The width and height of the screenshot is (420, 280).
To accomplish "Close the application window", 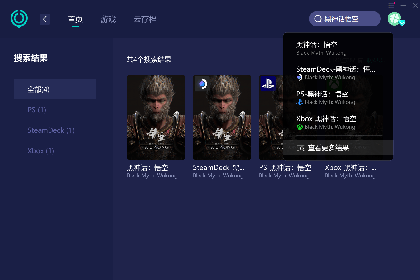I will coord(415,5).
